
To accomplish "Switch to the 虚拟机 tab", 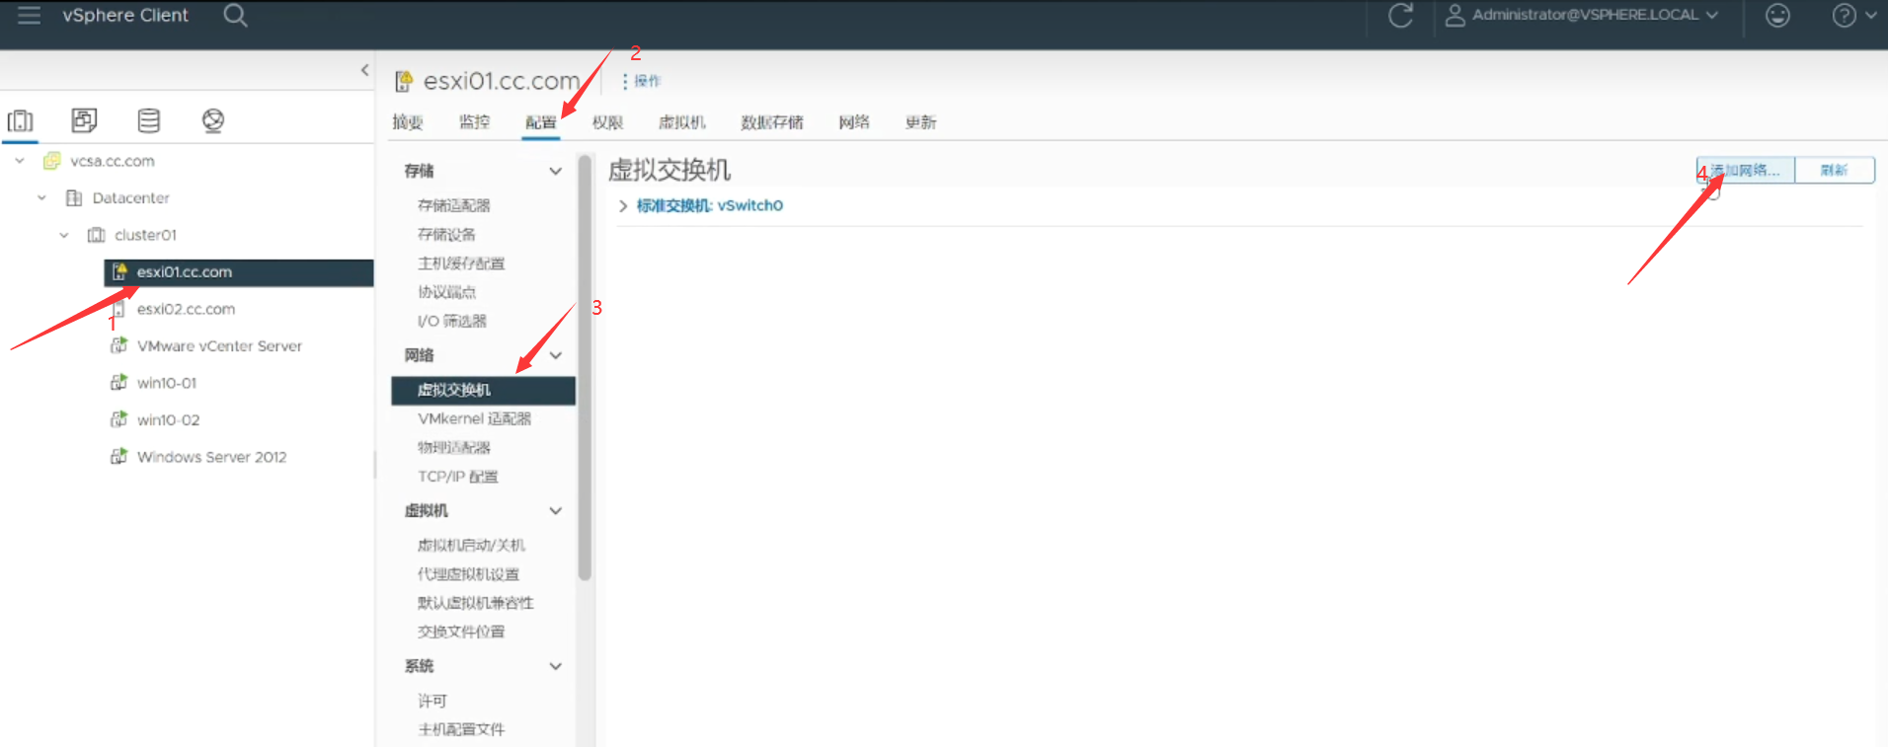I will [682, 122].
